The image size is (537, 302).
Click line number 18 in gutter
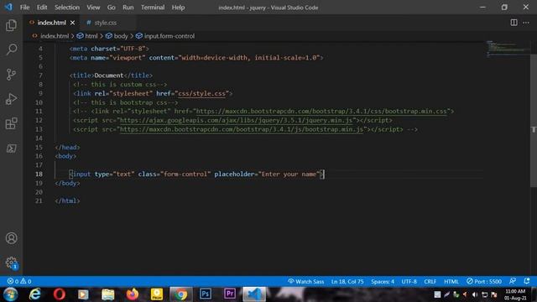click(39, 174)
